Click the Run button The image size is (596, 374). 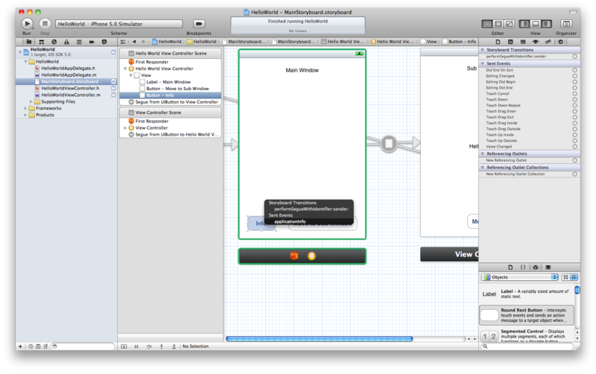point(27,24)
